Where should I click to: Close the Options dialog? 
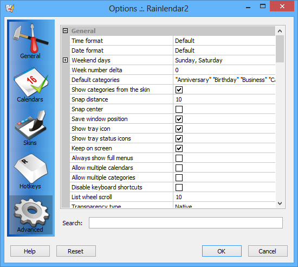click(282, 7)
